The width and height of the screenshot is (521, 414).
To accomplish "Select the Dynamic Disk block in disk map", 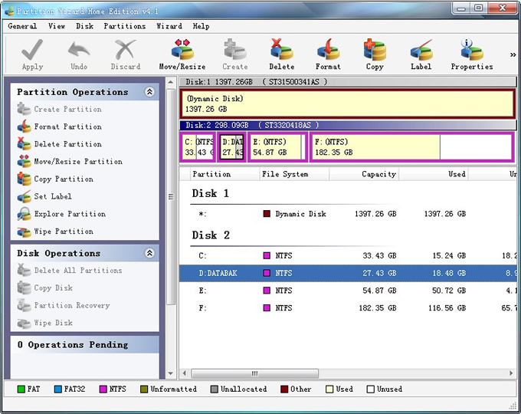I will coord(348,103).
